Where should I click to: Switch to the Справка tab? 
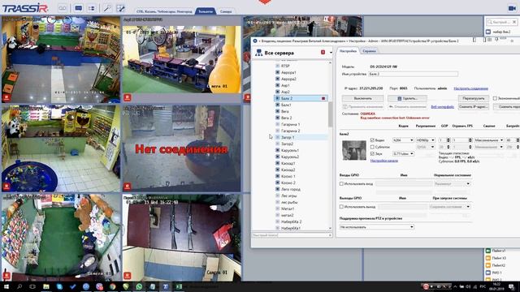point(369,51)
